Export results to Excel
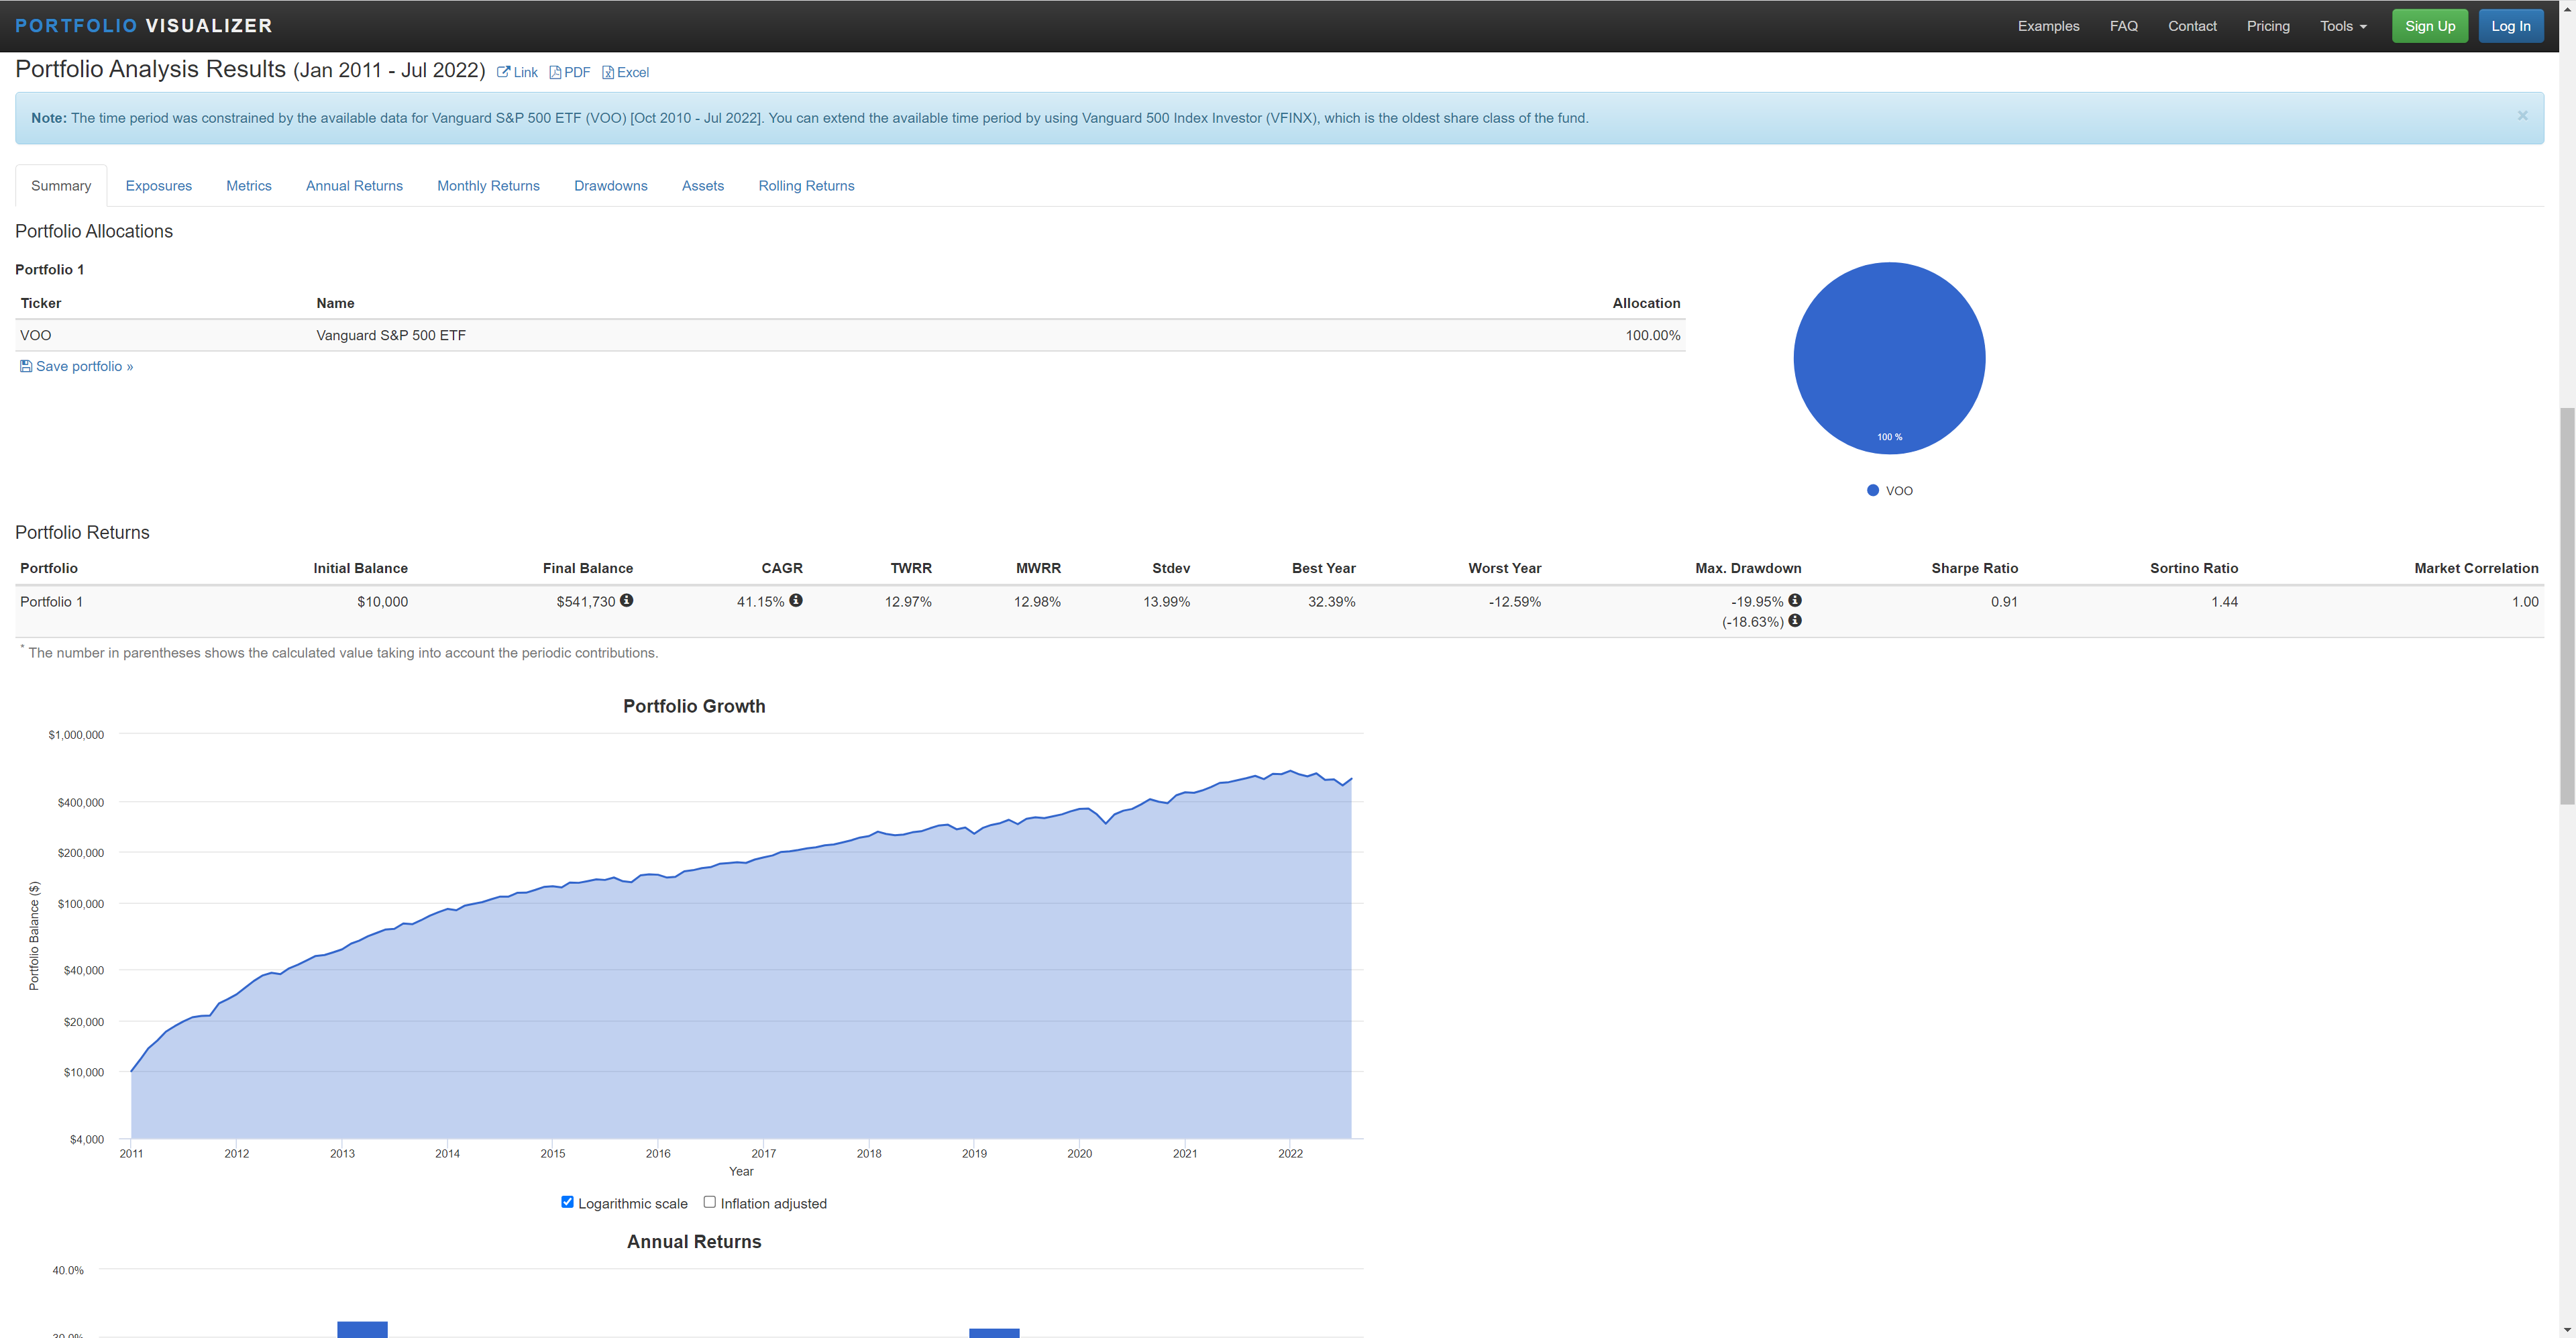Image resolution: width=2576 pixels, height=1338 pixels. [x=625, y=72]
